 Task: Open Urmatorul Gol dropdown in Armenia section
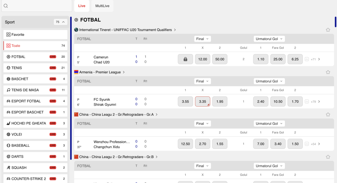tap(269, 81)
